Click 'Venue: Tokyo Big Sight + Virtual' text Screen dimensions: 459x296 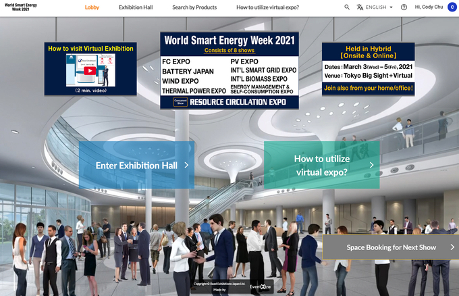[x=369, y=76]
